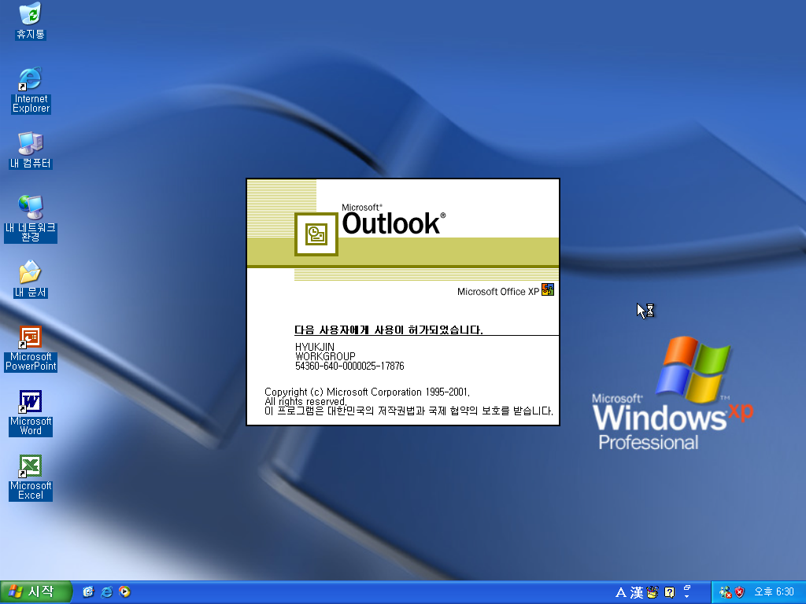806x604 pixels.
Task: Toggle the language bar A input mode
Action: coord(621,593)
